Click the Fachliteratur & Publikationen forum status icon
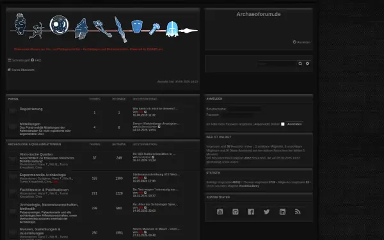 pyautogui.click(x=13, y=193)
